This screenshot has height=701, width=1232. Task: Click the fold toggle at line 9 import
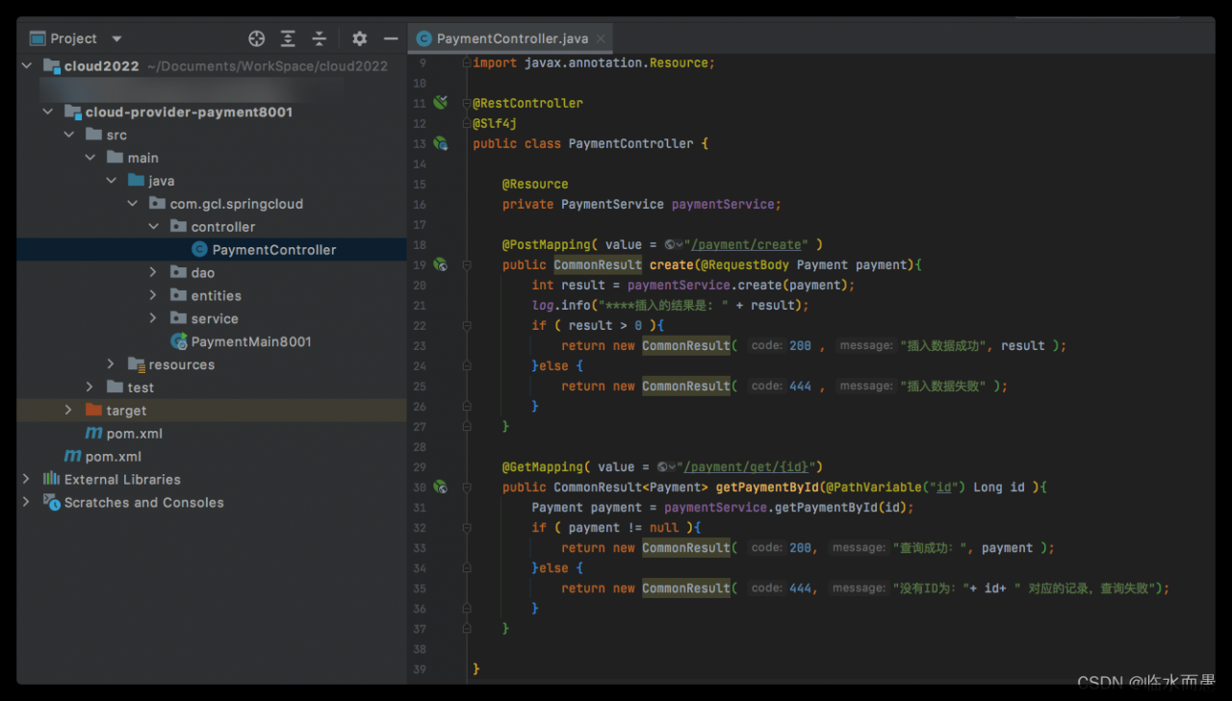tap(467, 63)
